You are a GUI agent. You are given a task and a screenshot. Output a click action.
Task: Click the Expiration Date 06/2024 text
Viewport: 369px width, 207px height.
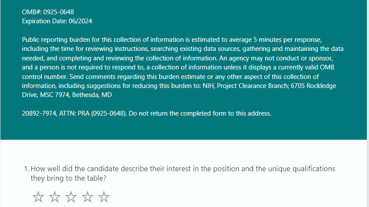tap(57, 21)
